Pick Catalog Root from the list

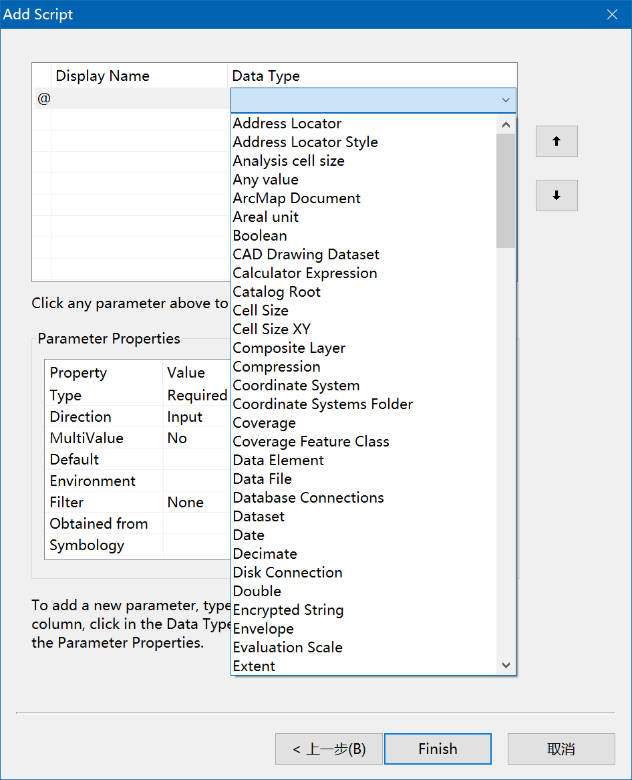tap(363, 292)
